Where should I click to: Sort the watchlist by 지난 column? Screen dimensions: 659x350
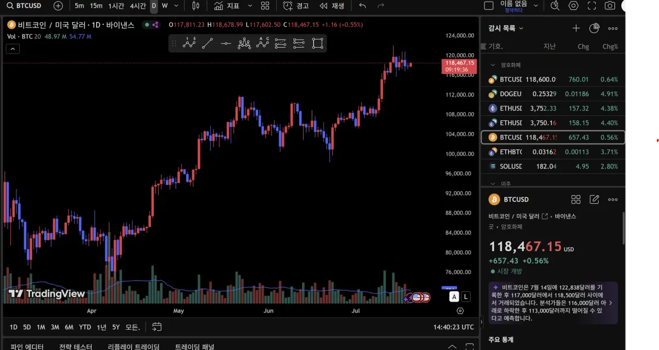click(x=549, y=47)
